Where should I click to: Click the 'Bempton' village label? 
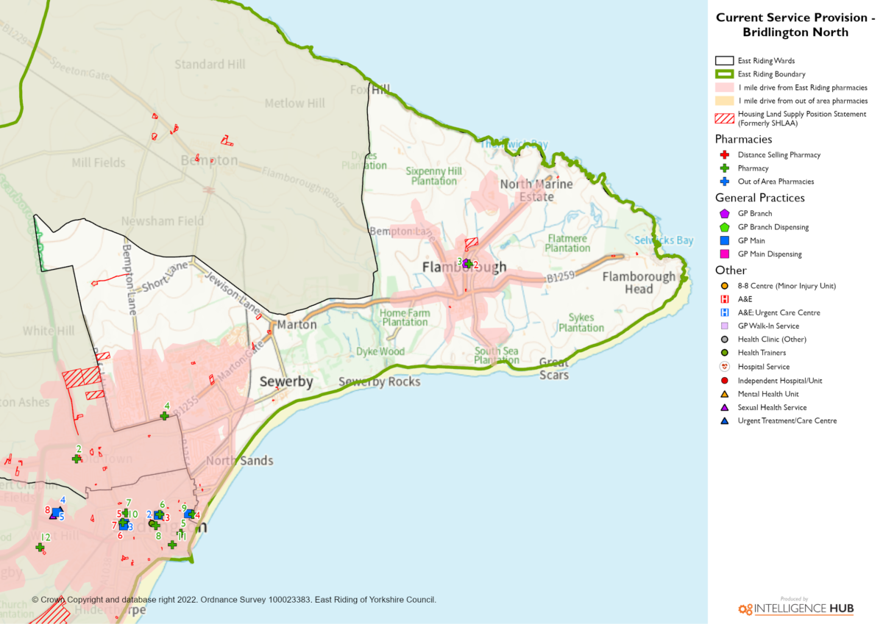click(209, 159)
